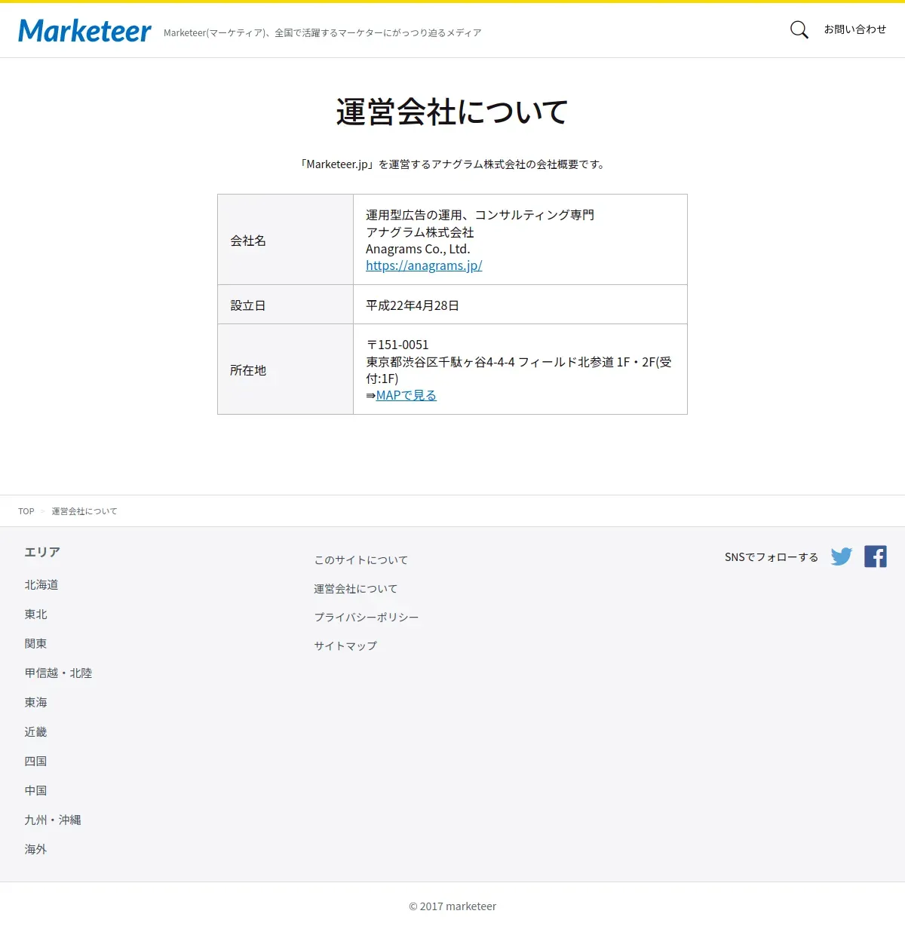Open the MAPで見る link
The height and width of the screenshot is (929, 905).
pyautogui.click(x=406, y=395)
